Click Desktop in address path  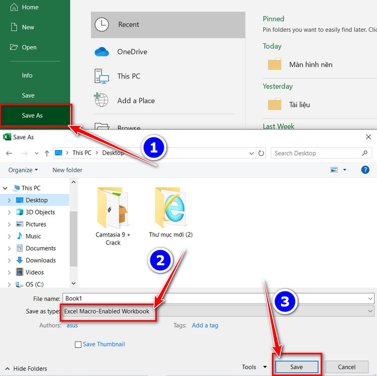[x=113, y=153]
